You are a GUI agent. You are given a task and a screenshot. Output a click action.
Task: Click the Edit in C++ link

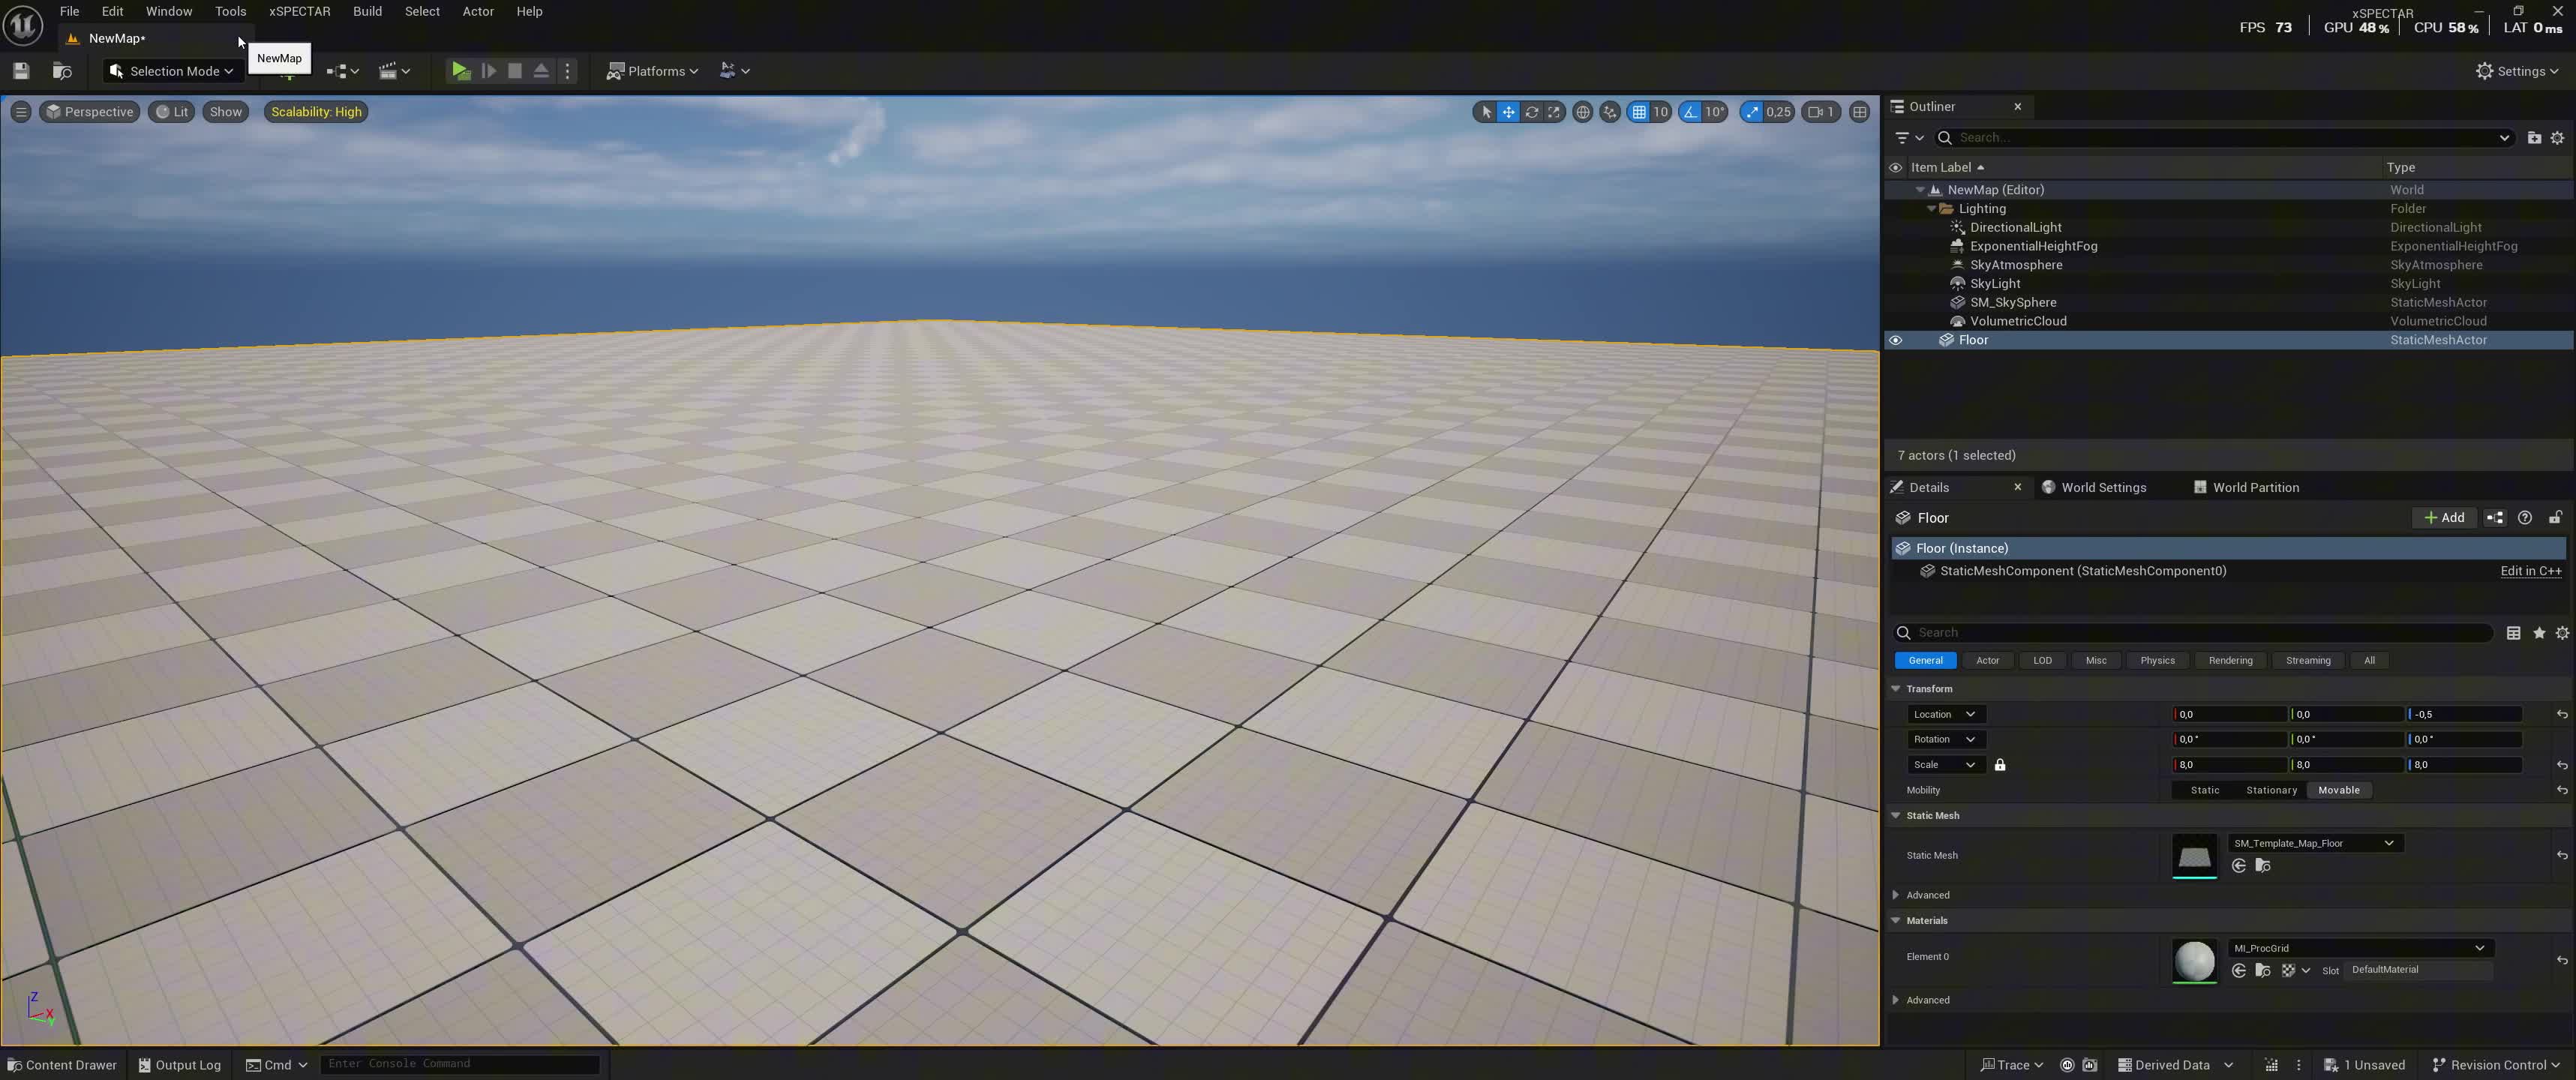tap(2530, 571)
